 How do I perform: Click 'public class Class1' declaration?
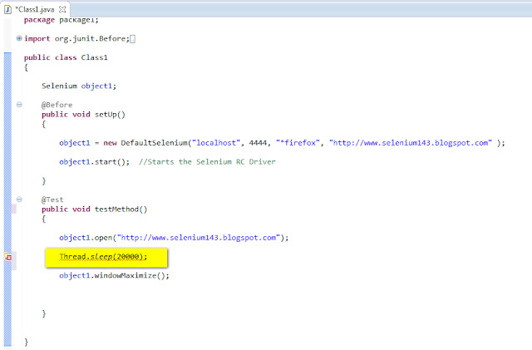coord(66,57)
